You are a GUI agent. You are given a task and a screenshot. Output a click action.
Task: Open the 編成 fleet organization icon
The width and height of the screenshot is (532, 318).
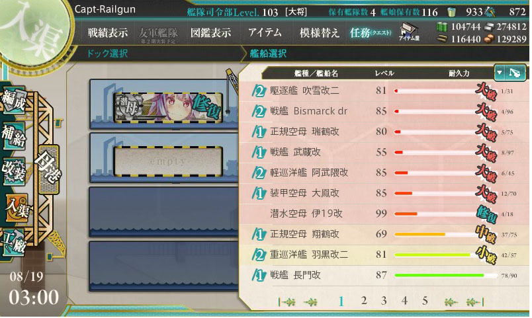point(14,100)
